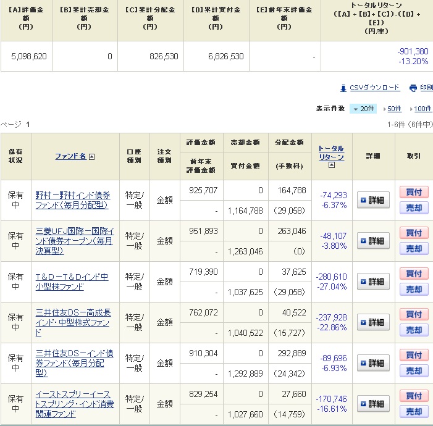Click the sort icon next to ファンド名
The height and width of the screenshot is (426, 433).
coord(91,157)
